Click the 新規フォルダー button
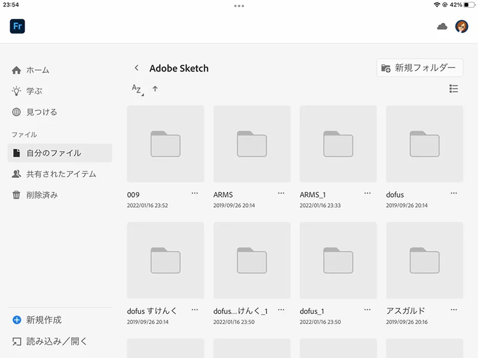 [419, 68]
